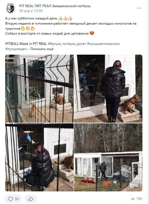Open the bottom-left photo of woman crouching
Screen dimensions: 149x204
click(39, 157)
